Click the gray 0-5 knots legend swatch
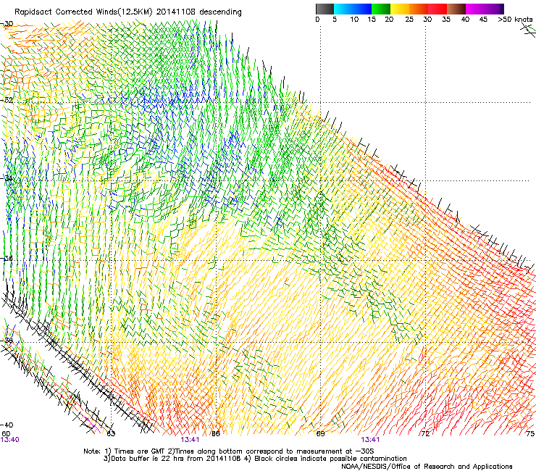The image size is (536, 471). click(x=324, y=9)
